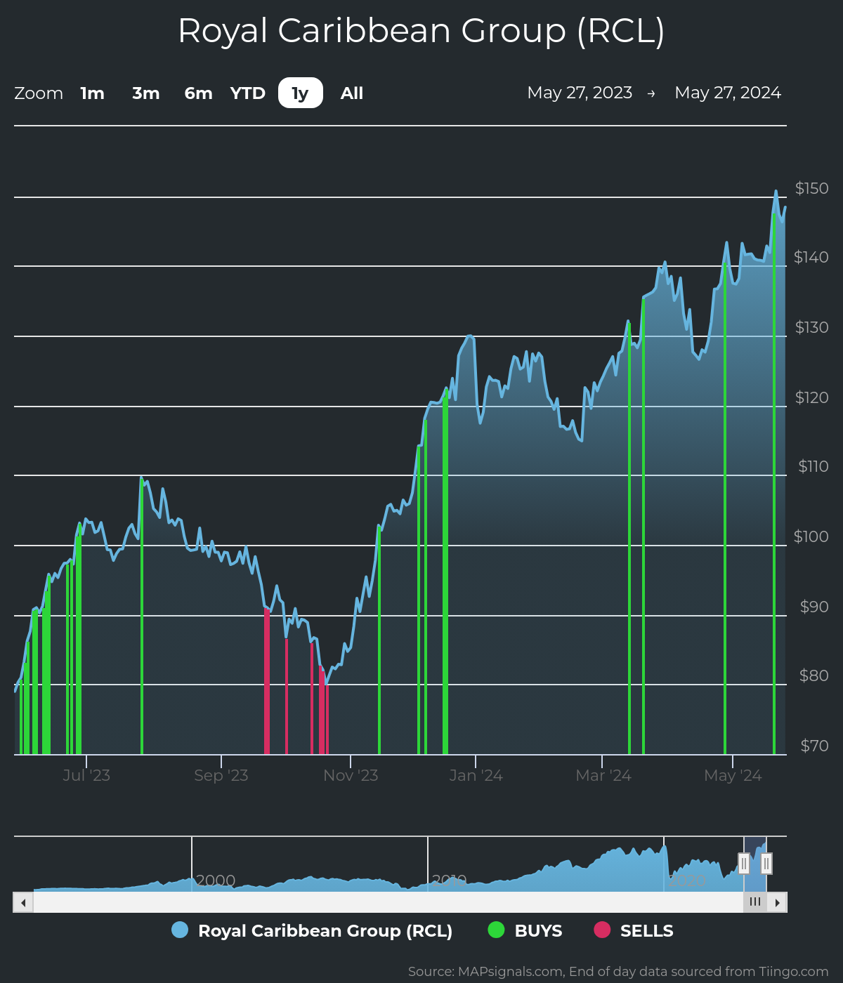Click the active 1y zoom button
843x983 pixels.
click(300, 93)
